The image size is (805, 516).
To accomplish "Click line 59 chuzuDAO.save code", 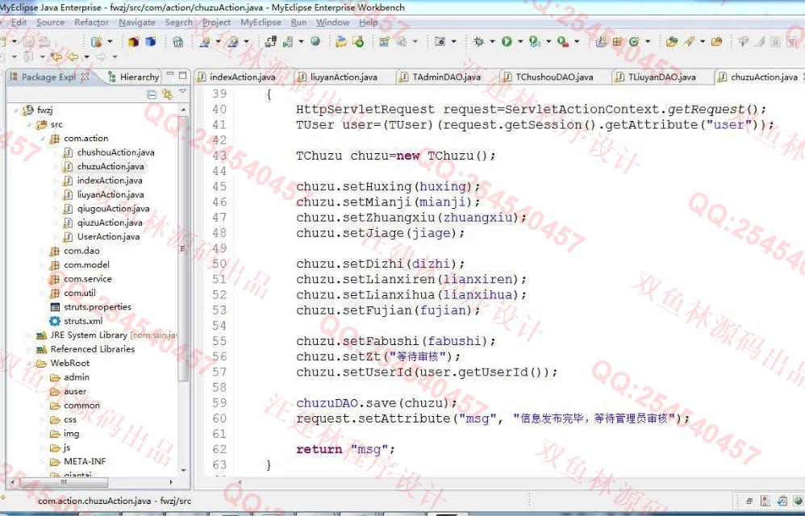I will 377,403.
